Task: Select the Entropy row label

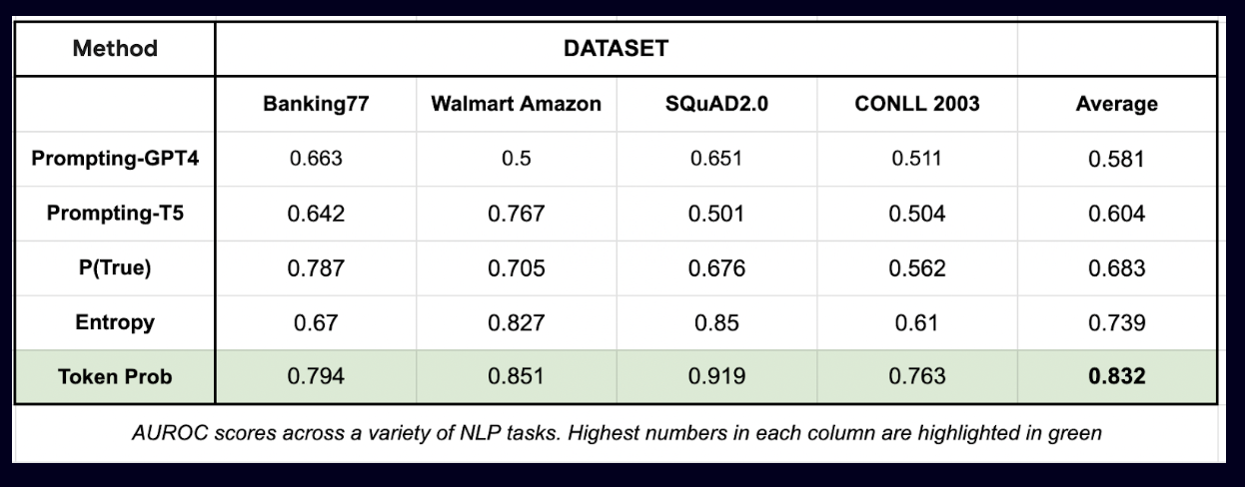Action: [114, 324]
